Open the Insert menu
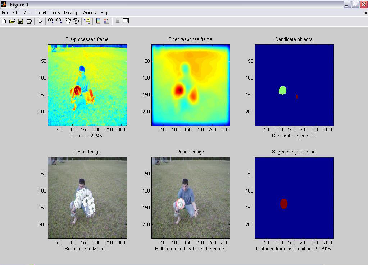The image size is (368, 265). pos(41,13)
